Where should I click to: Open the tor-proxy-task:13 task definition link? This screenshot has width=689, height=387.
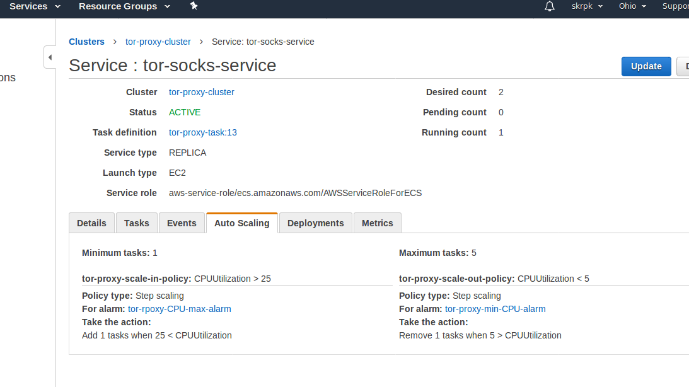pyautogui.click(x=202, y=132)
